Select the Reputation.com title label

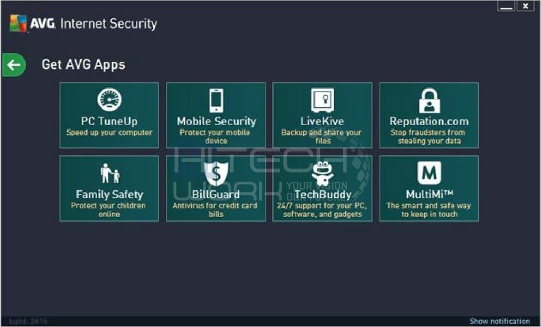429,122
